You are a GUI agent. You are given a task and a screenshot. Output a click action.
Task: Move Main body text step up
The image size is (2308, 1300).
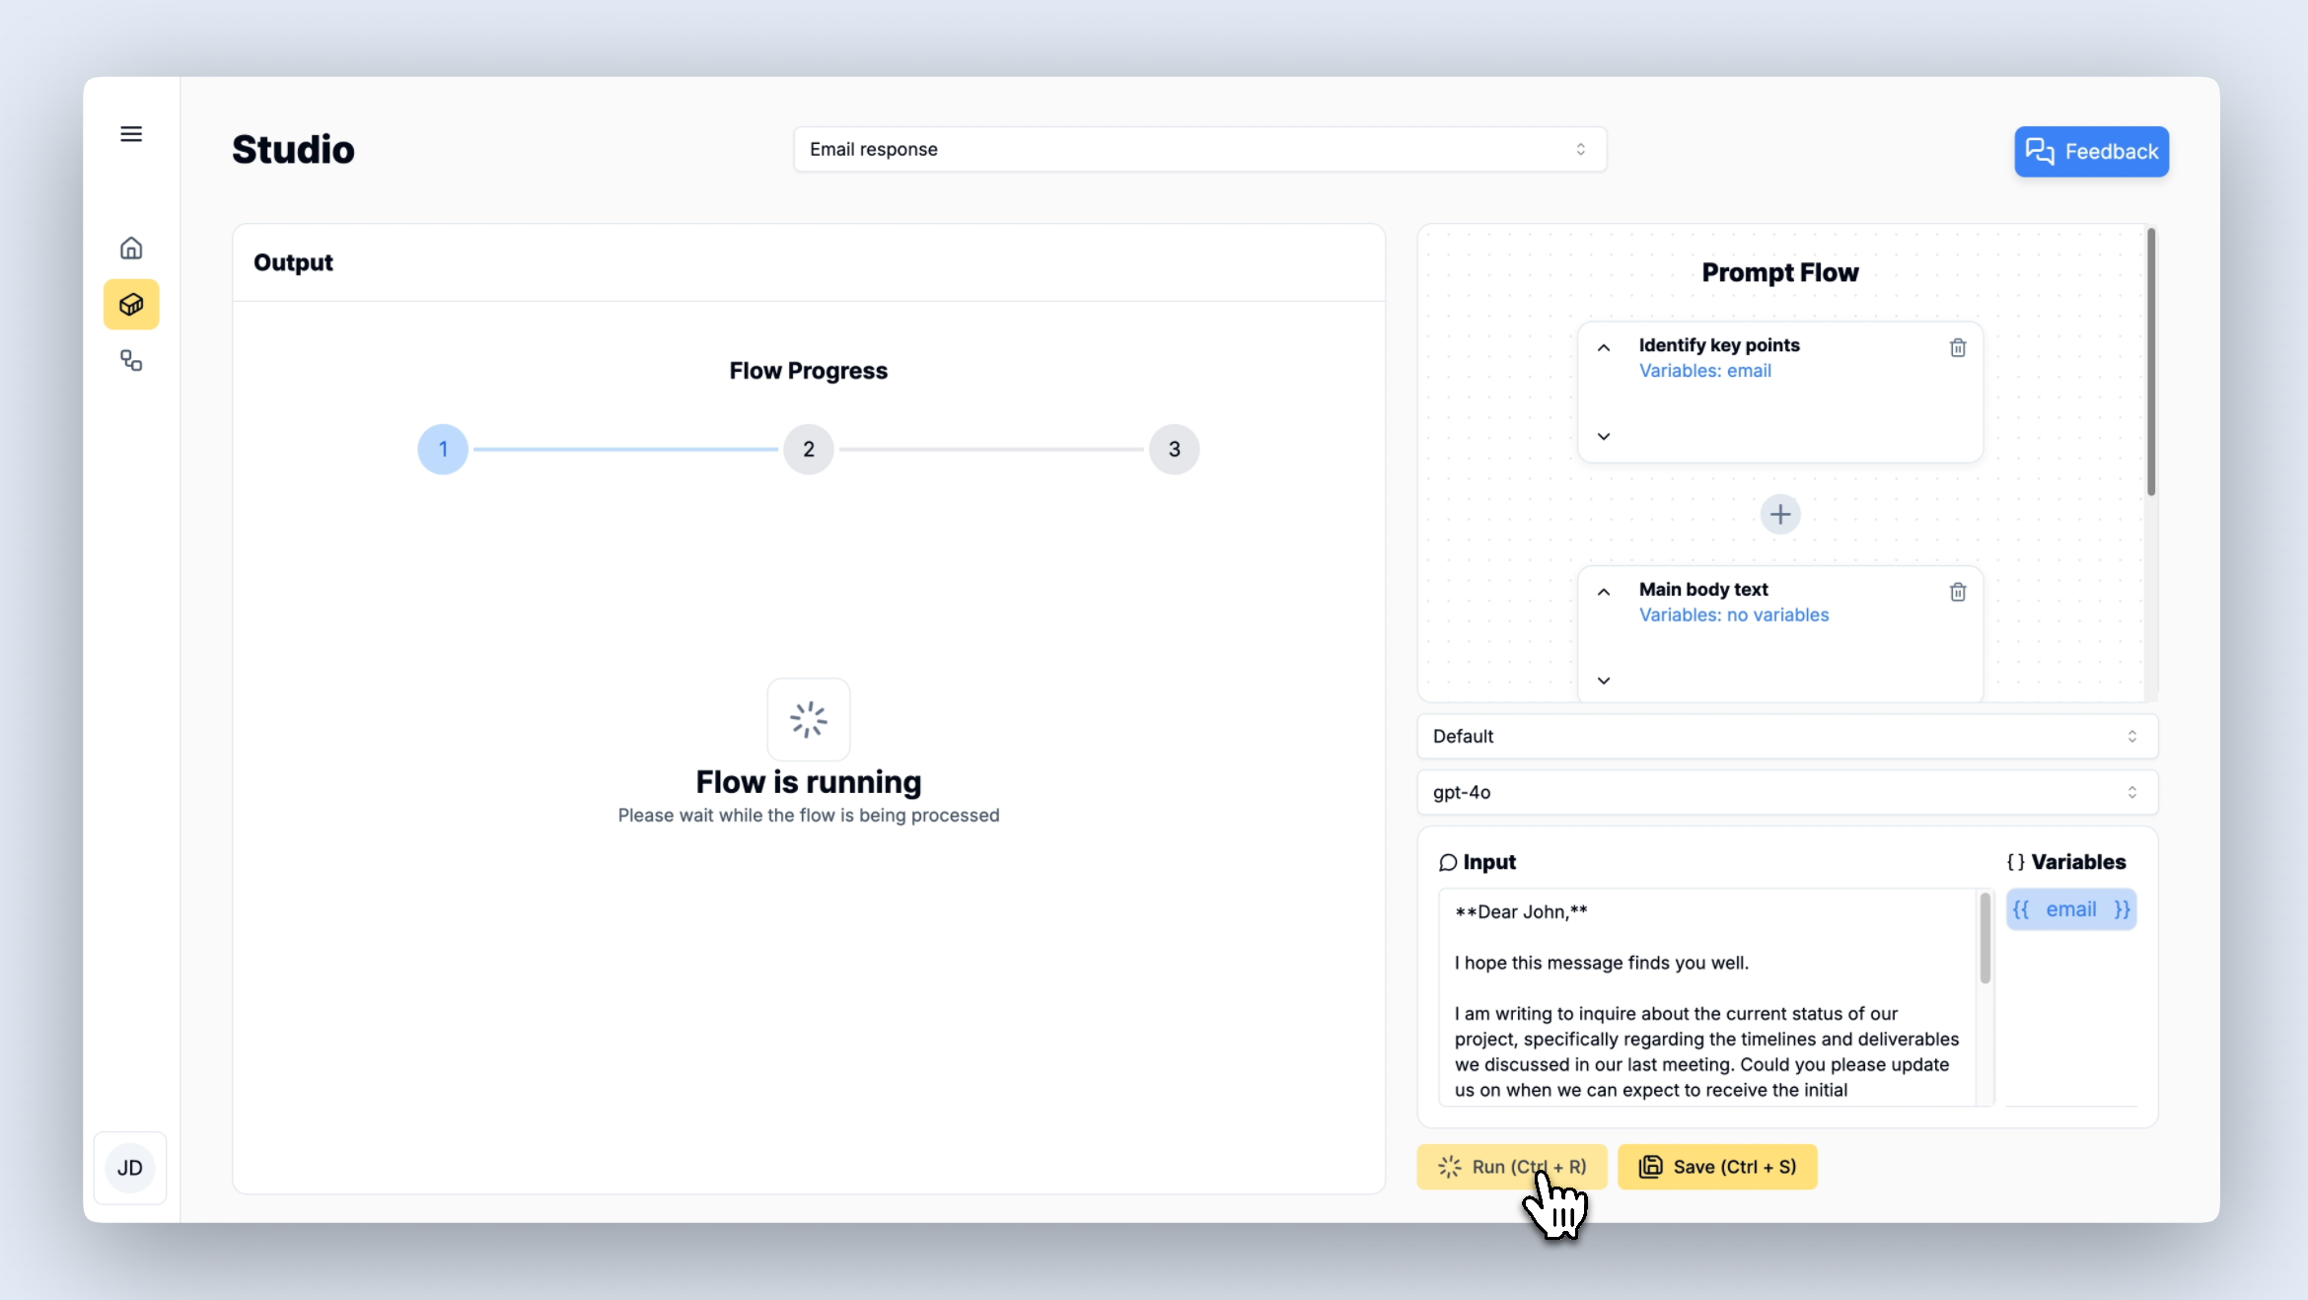coord(1604,592)
